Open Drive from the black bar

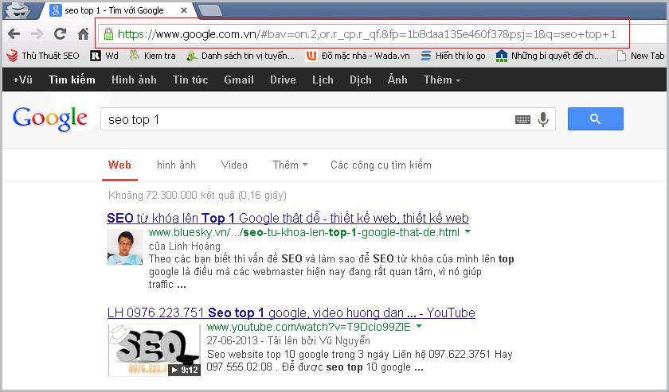point(283,80)
